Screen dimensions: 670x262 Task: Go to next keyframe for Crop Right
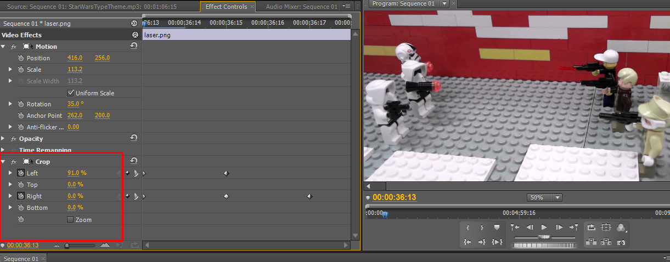(x=135, y=196)
